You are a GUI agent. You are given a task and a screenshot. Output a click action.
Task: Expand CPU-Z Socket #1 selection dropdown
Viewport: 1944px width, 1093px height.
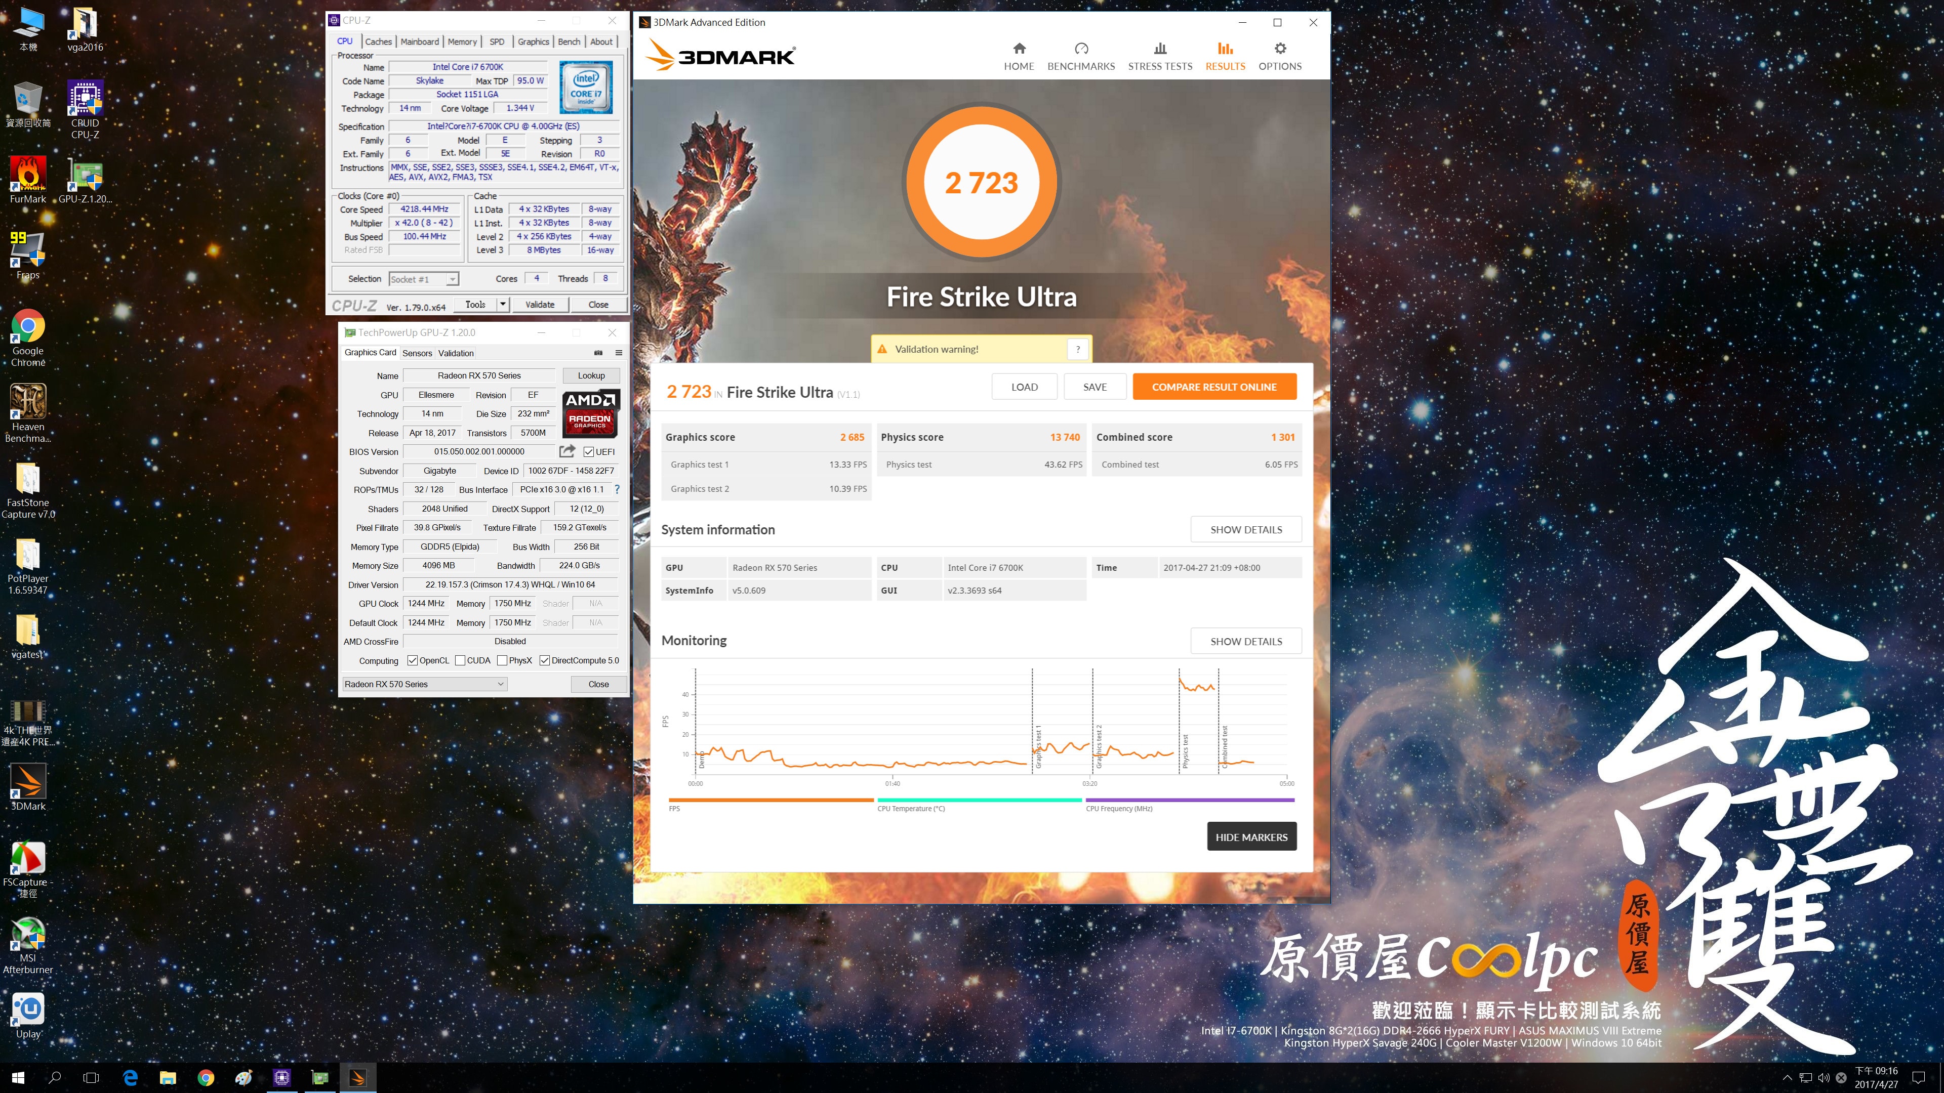pyautogui.click(x=452, y=279)
